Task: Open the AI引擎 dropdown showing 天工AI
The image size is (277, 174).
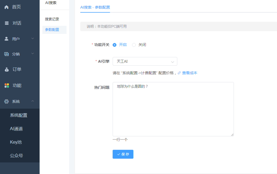Action: tap(145, 61)
